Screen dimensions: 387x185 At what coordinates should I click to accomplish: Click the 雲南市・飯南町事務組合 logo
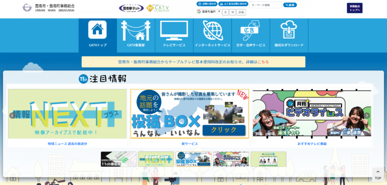pyautogui.click(x=48, y=7)
